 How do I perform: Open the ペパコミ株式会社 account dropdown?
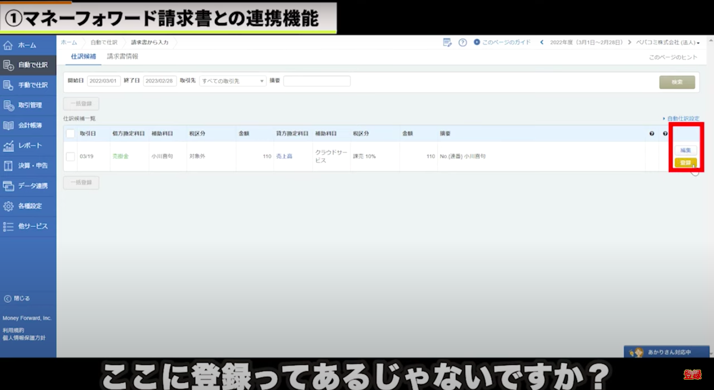click(668, 43)
